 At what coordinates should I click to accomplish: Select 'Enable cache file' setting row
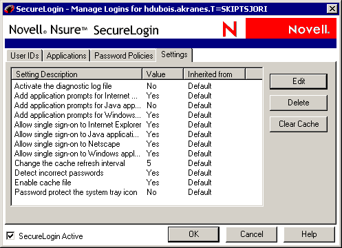pos(137,183)
